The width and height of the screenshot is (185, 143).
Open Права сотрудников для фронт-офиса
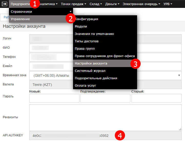click(x=105, y=56)
